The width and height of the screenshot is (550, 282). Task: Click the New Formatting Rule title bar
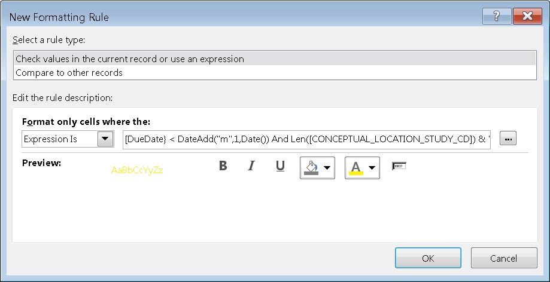239,17
